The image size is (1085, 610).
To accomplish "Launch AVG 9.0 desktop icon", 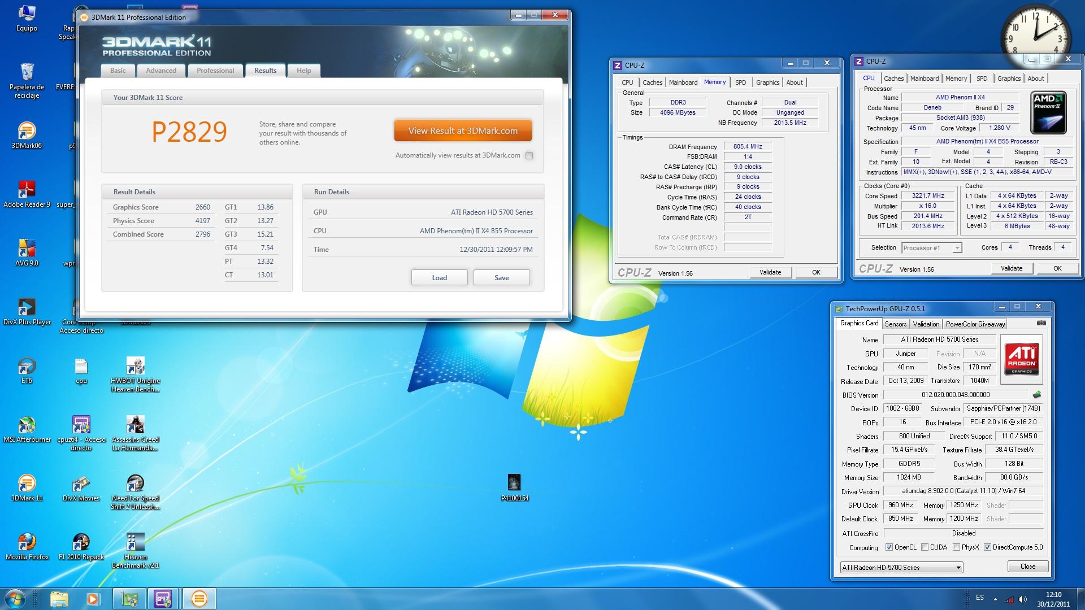I will coord(27,253).
